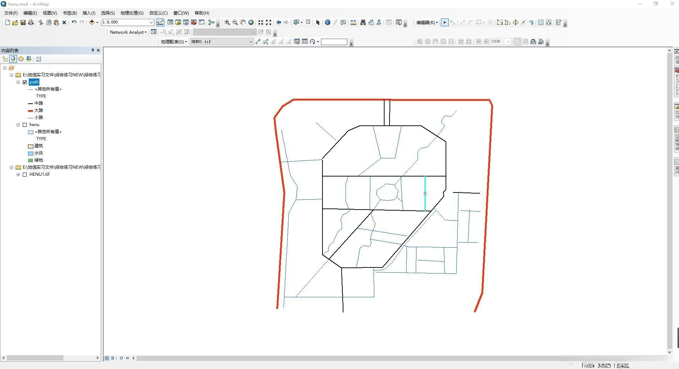Open the 书签(B) bookmarks menu
679x369 pixels.
(70, 13)
